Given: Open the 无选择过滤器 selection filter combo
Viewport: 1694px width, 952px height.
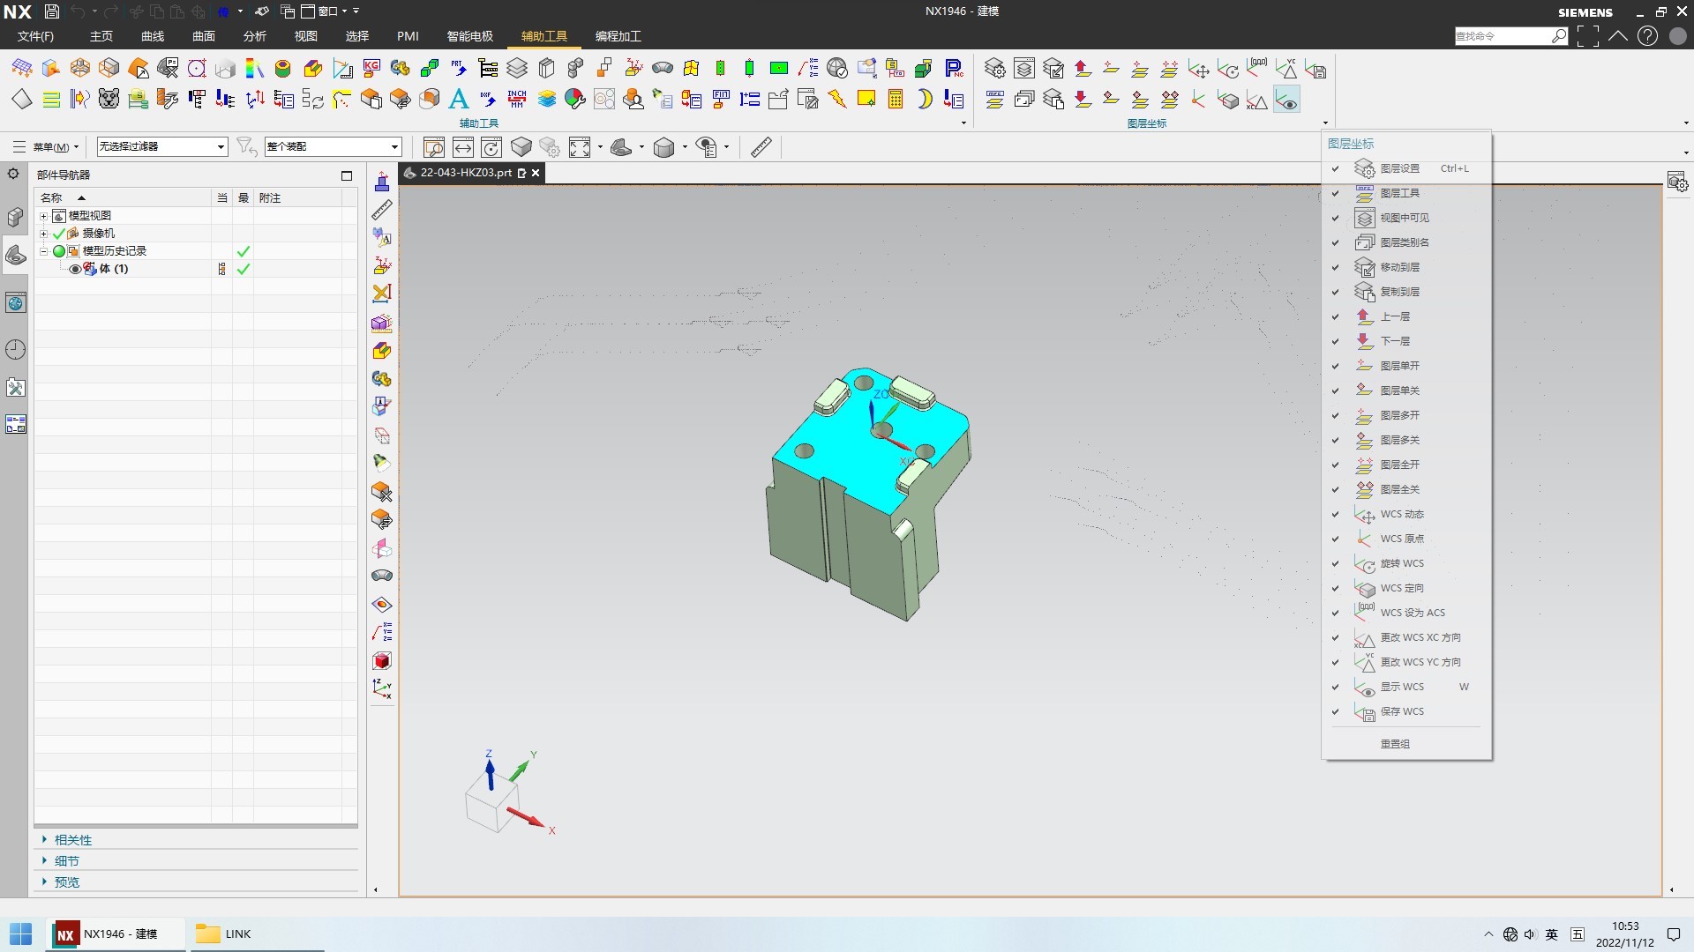Looking at the screenshot, I should point(162,146).
